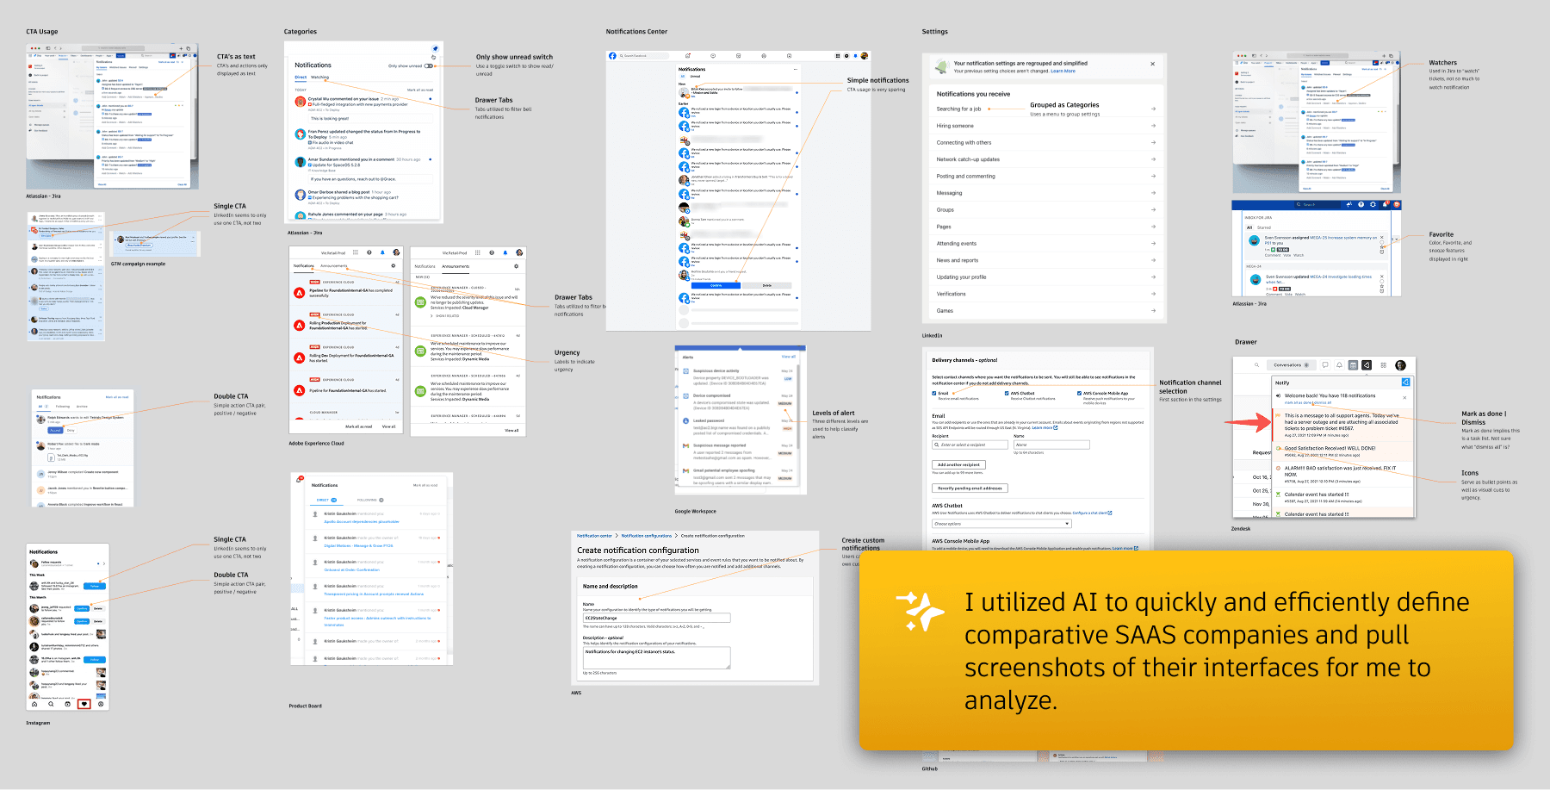Expand 'Connecting with others' settings arrow
Screen dimensions: 1550x790
tap(1153, 143)
